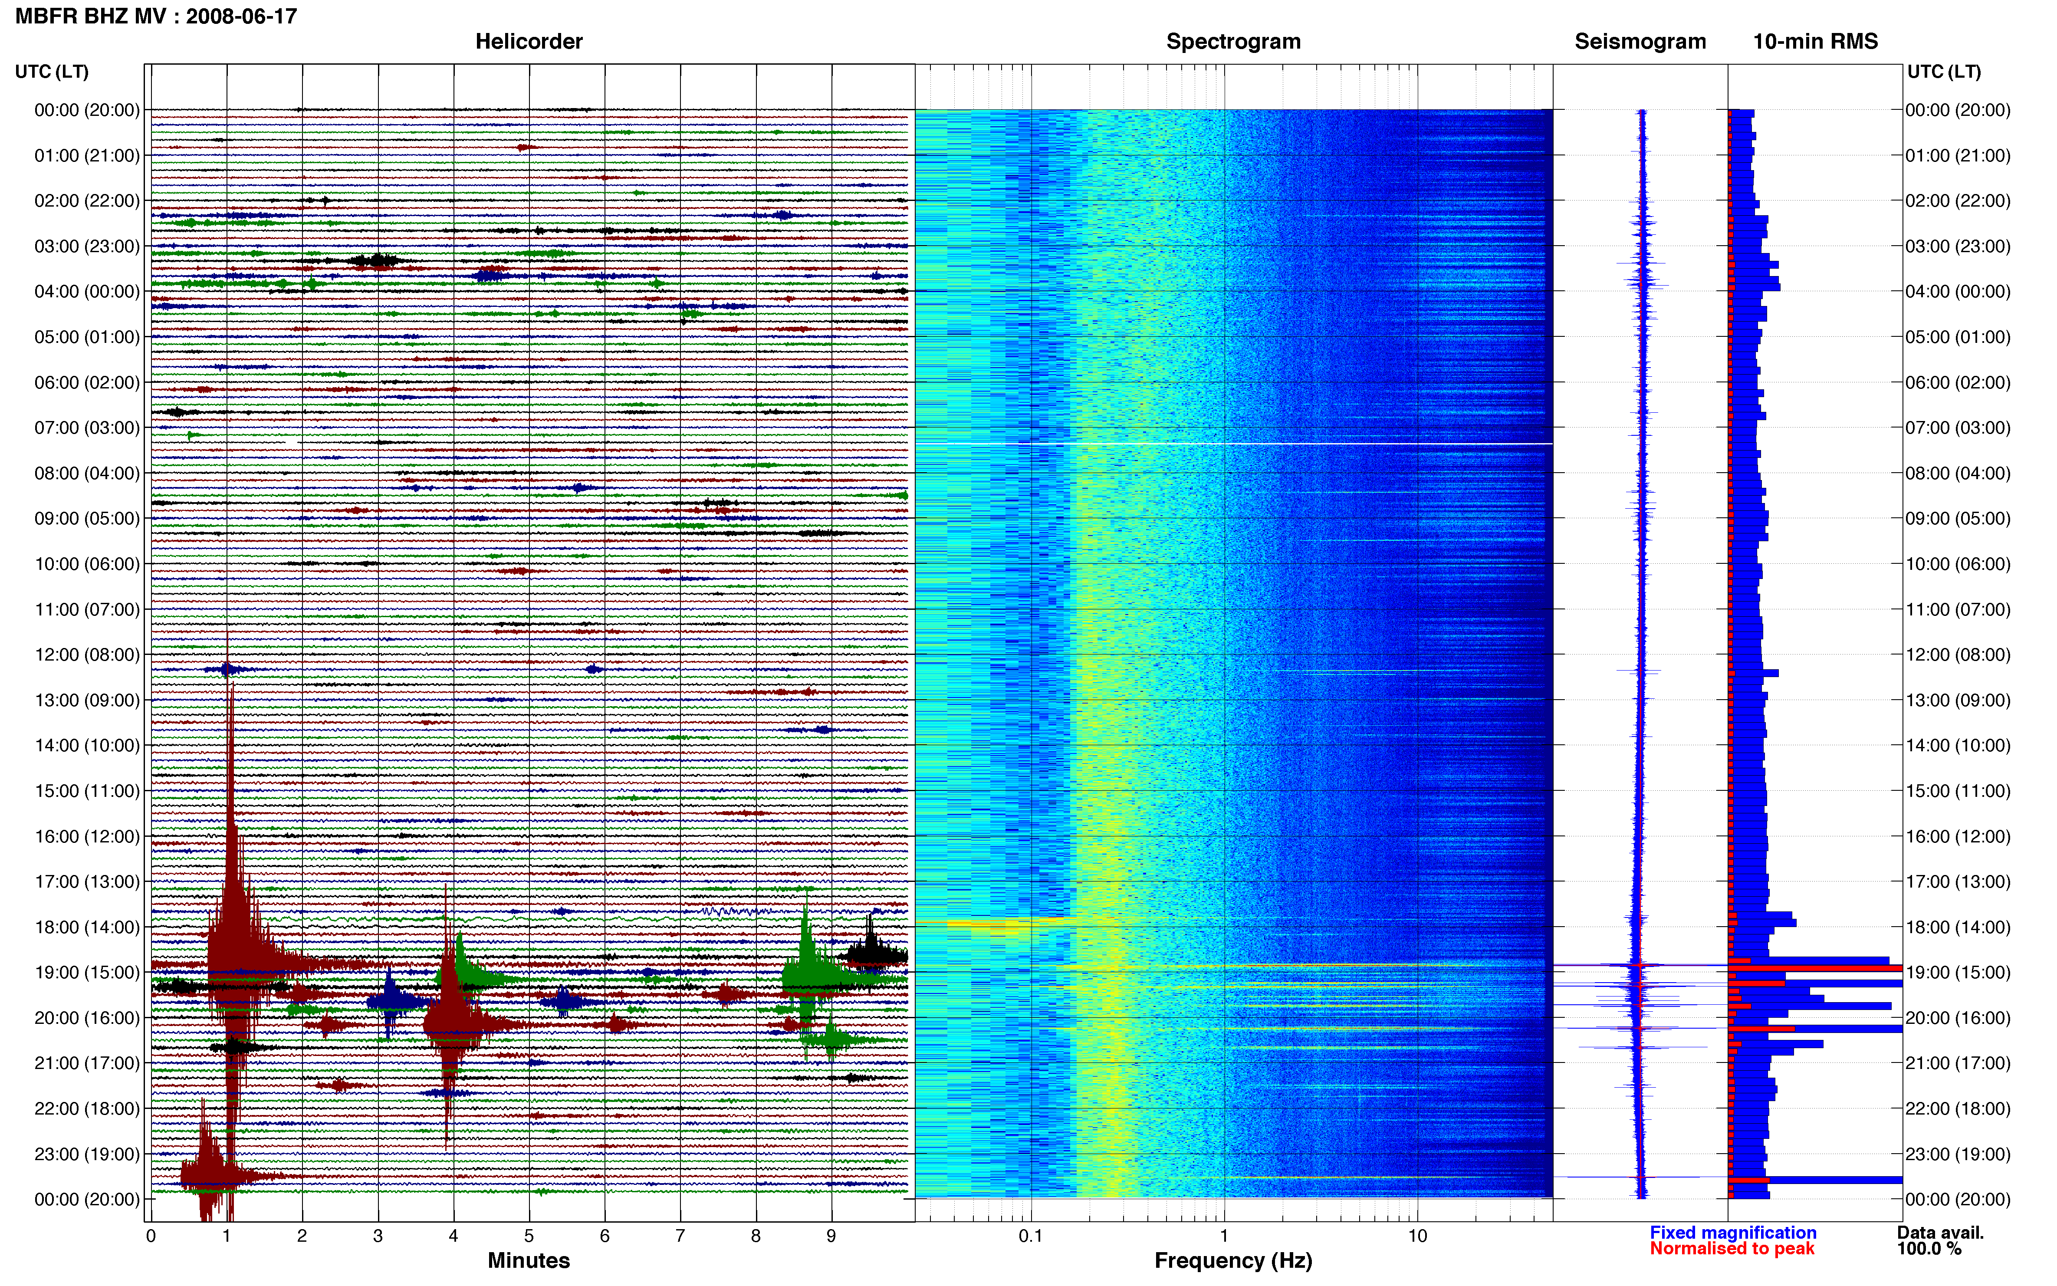Click the minute 9 tick label on helicorder
2057x1286 pixels.
pyautogui.click(x=831, y=1237)
